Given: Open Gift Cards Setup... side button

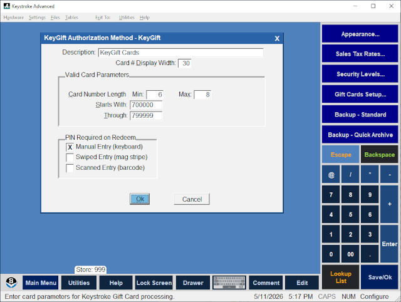Looking at the screenshot, I should [x=360, y=95].
